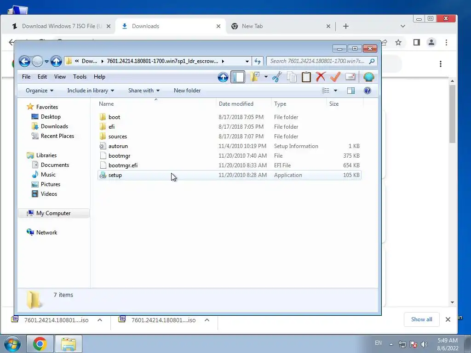The image size is (471, 353).
Task: Toggle the preview pane button
Action: pos(351,91)
